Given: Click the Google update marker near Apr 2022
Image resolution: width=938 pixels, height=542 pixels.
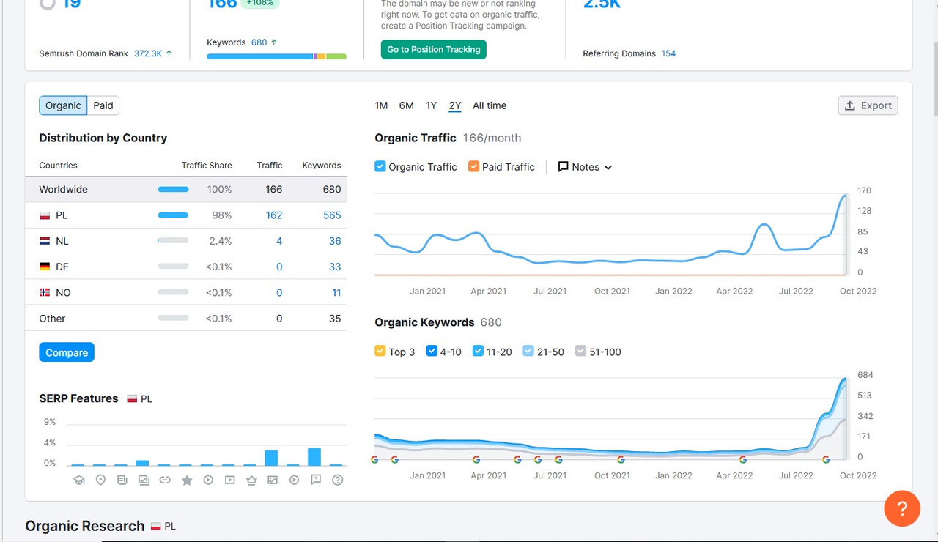Looking at the screenshot, I should pos(743,460).
